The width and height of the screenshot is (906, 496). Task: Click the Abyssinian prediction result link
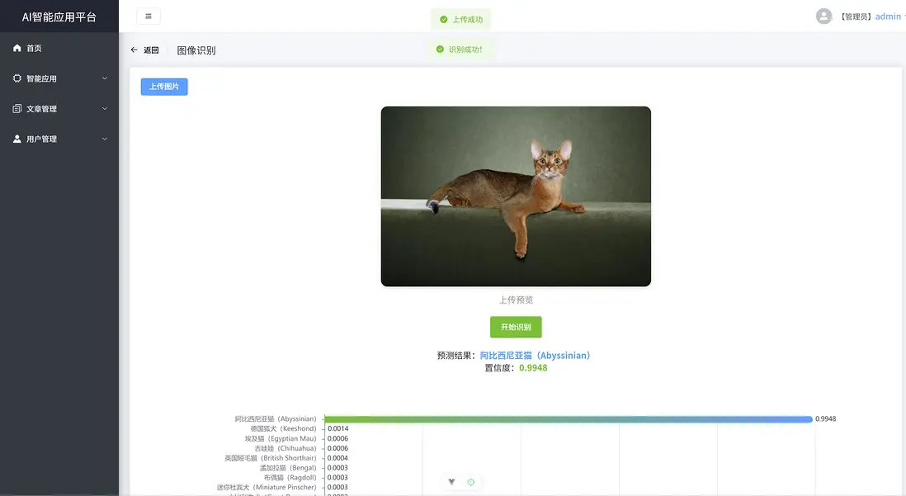tap(535, 355)
